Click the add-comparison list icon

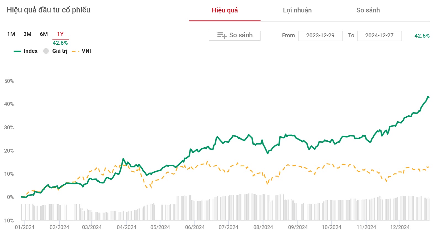click(x=222, y=35)
